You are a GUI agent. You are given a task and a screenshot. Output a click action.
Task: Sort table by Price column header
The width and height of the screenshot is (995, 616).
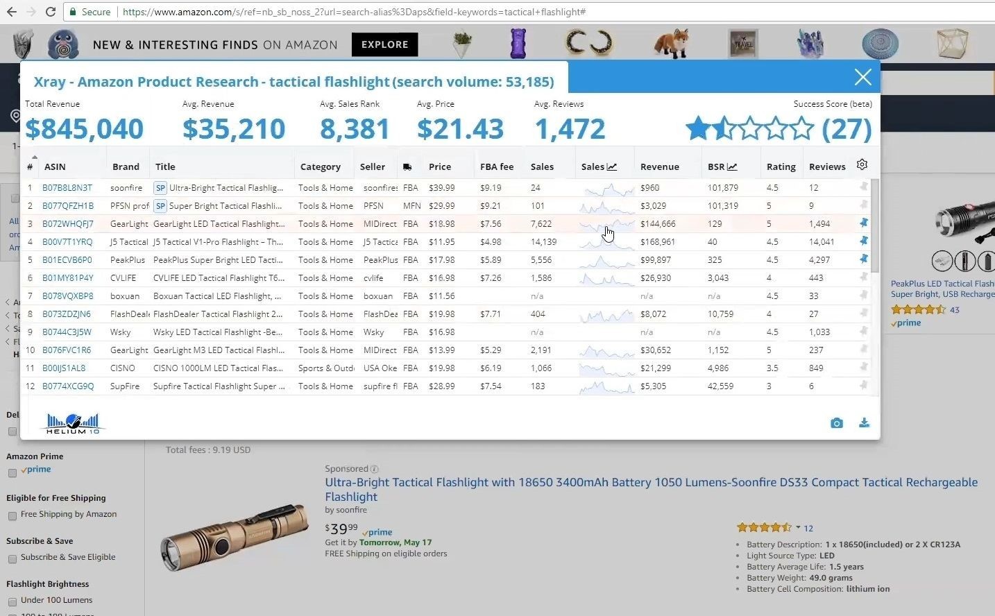tap(439, 166)
